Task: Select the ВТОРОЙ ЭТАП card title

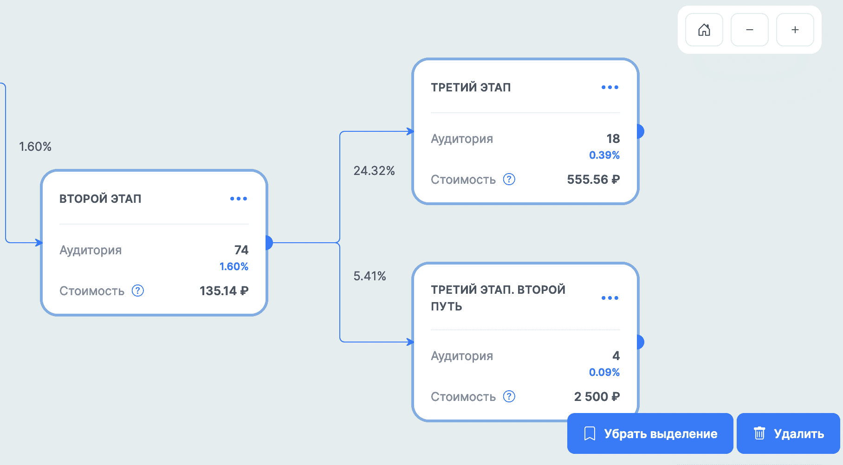Action: [100, 199]
